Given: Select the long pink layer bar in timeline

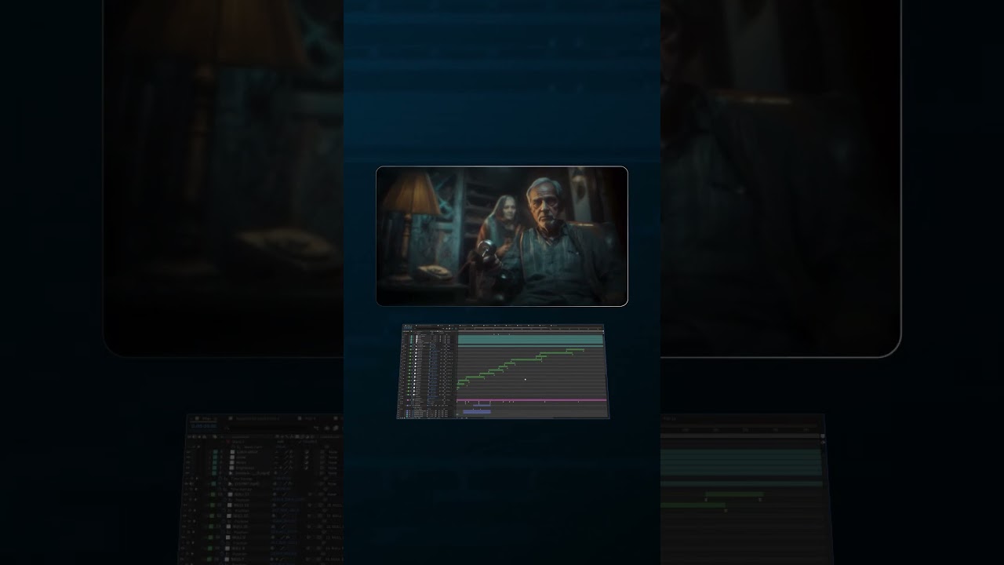Looking at the screenshot, I should pos(531,400).
